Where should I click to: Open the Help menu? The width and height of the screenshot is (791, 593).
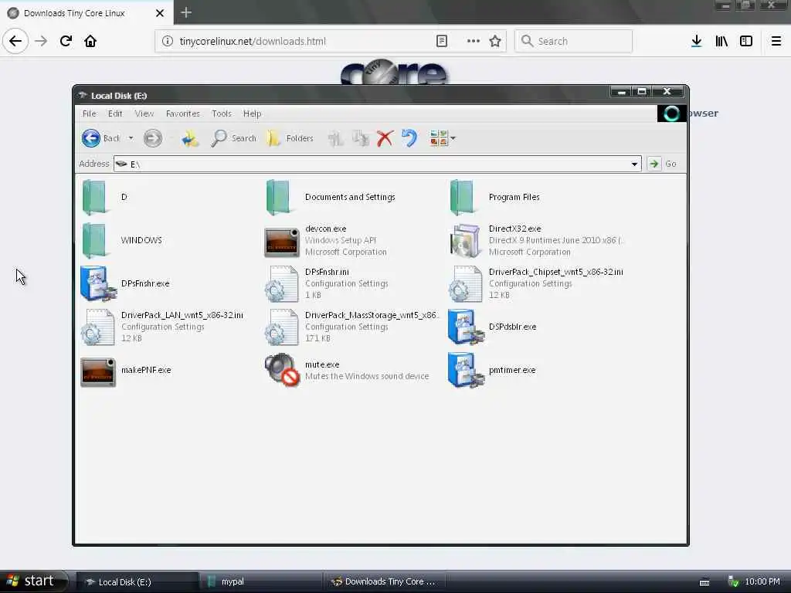[253, 114]
